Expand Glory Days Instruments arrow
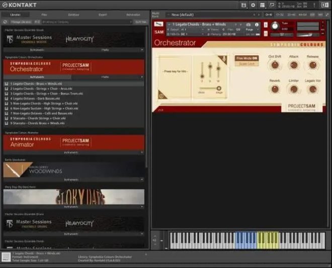Image resolution: width=332 pixels, height=268 pixels. [x=142, y=207]
